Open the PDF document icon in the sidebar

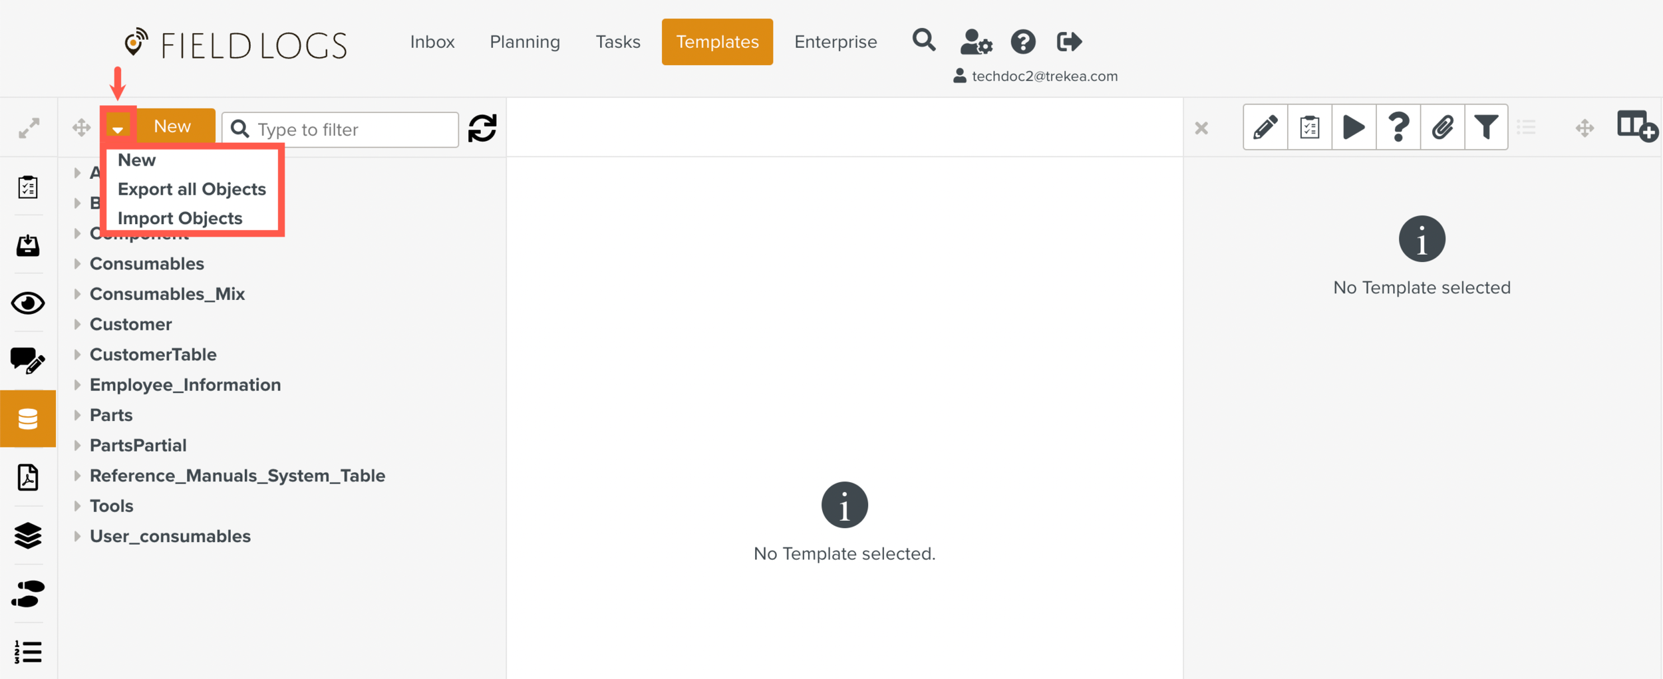(x=27, y=477)
